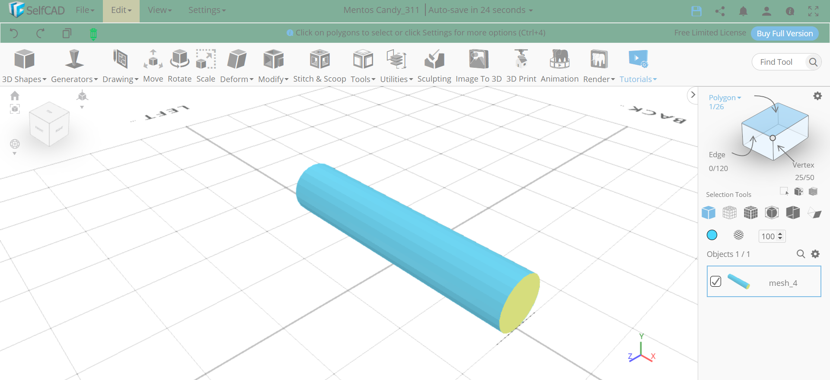Expand the Utilities dropdown label
Viewport: 830px width, 380px height.
click(396, 79)
